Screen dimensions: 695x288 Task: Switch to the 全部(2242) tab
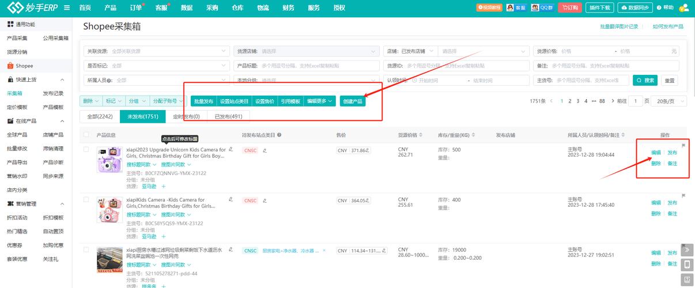[x=100, y=116]
